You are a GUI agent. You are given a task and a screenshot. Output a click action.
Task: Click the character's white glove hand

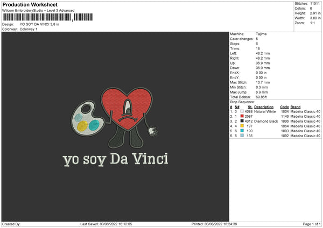click(153, 132)
